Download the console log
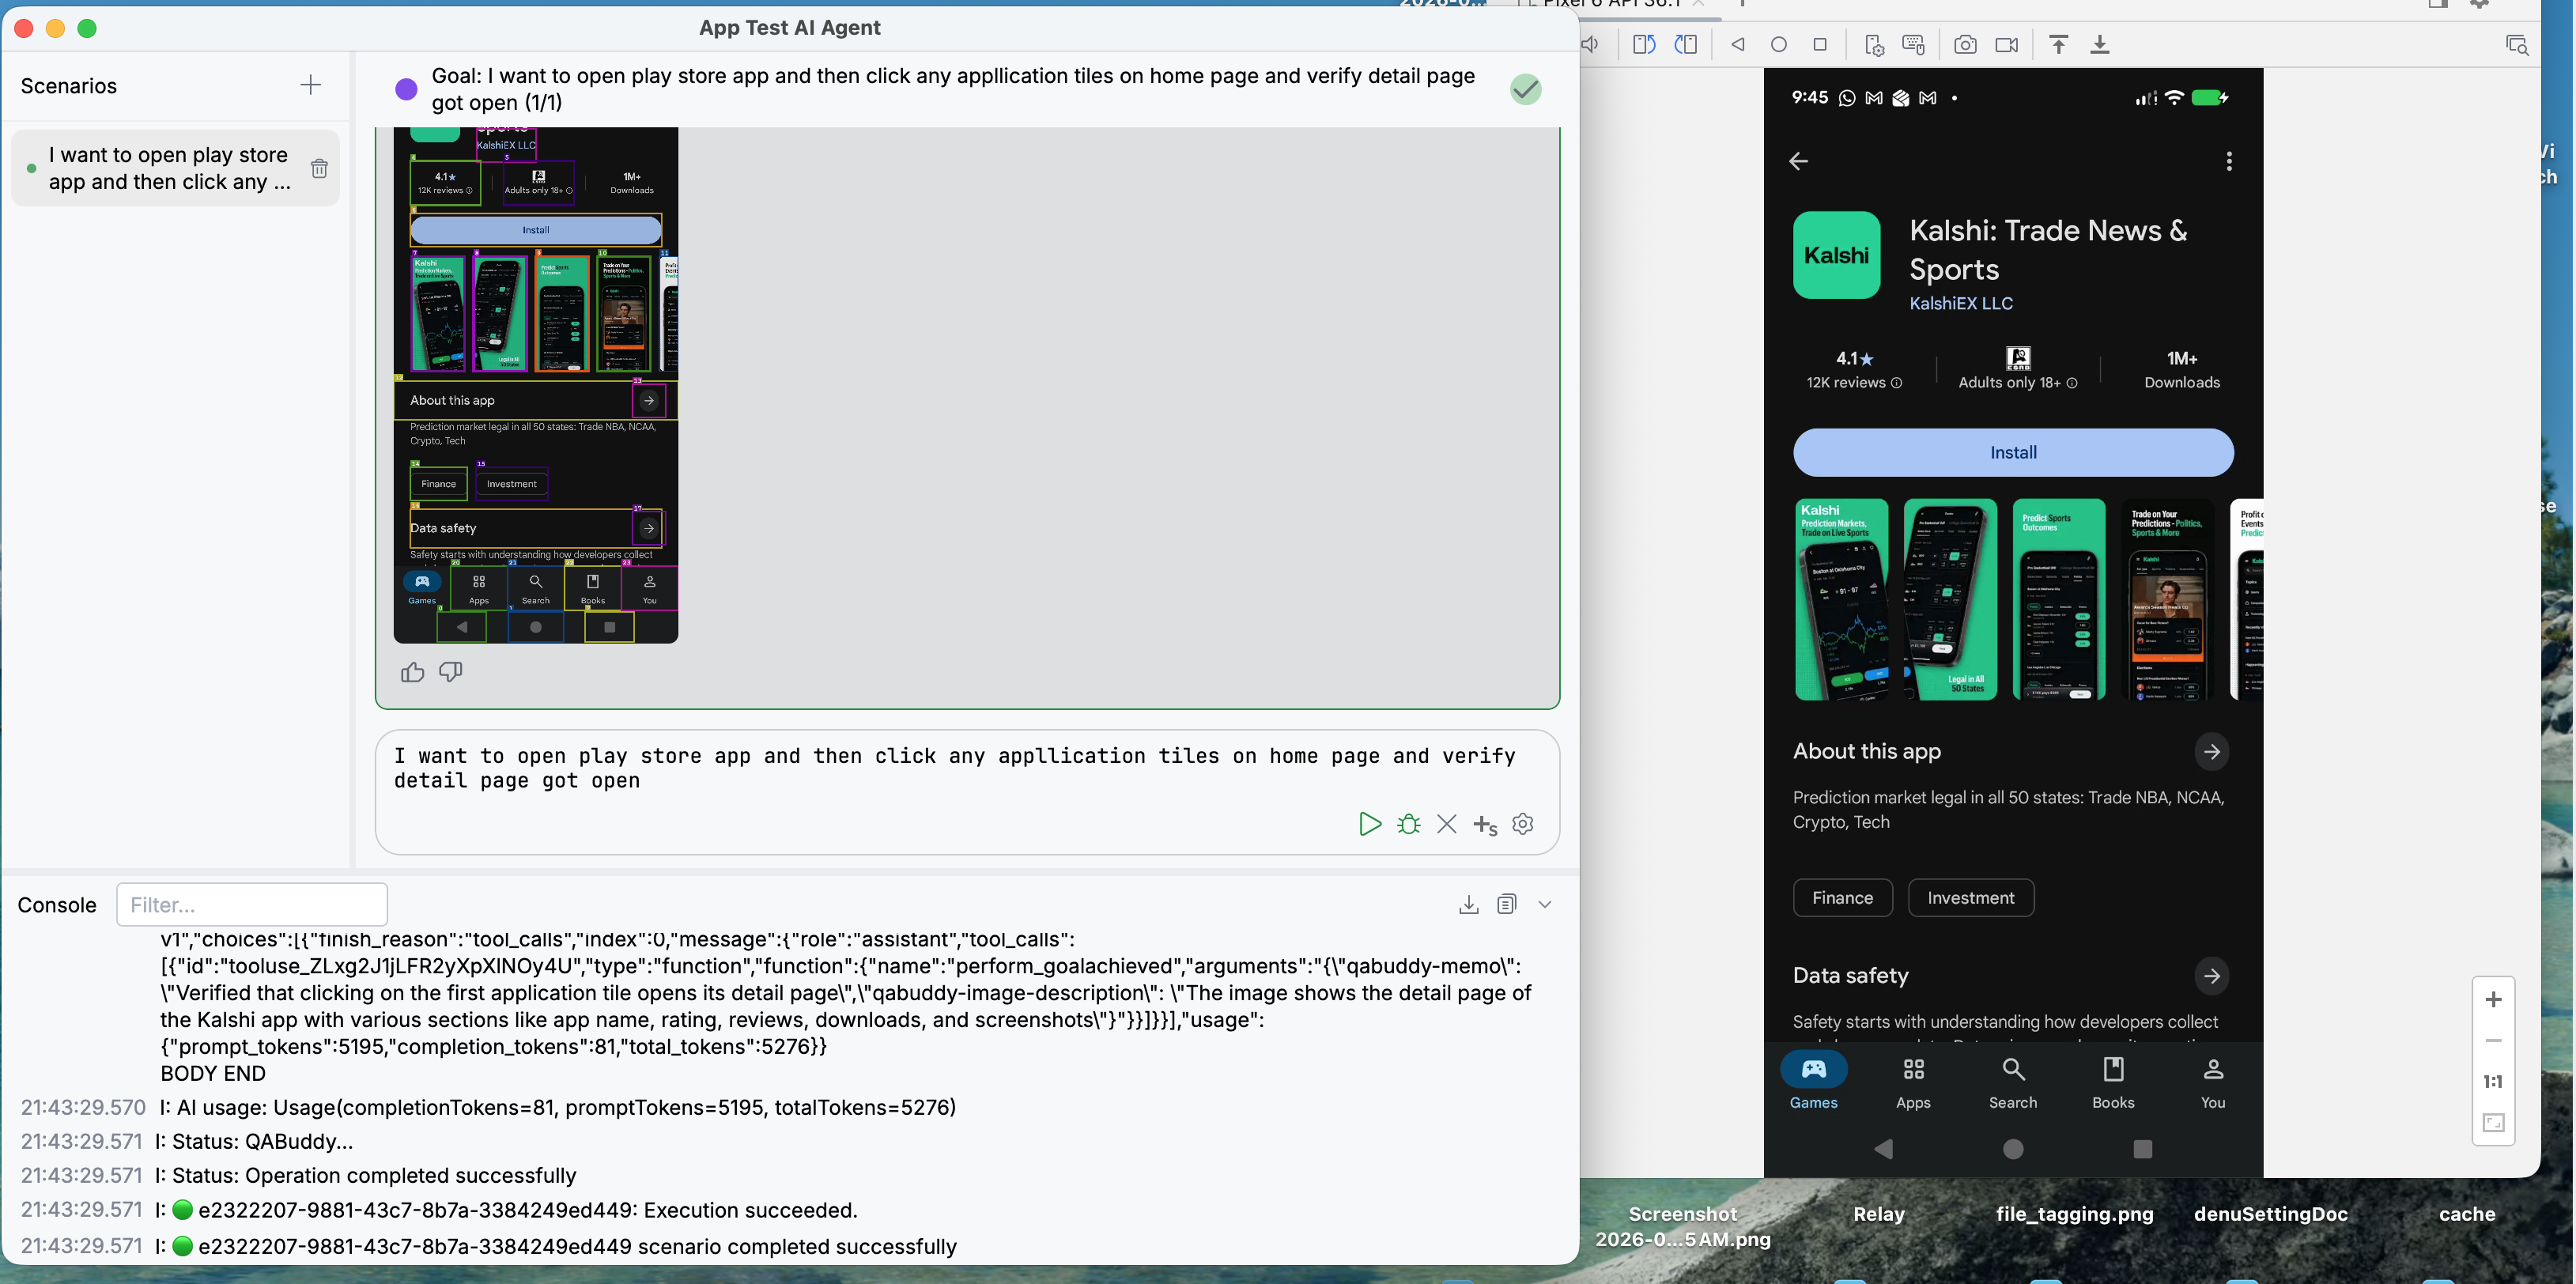Viewport: 2576px width, 1284px height. (x=1468, y=905)
